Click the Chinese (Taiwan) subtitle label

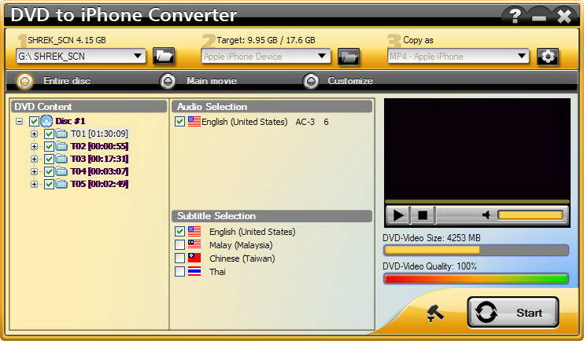coord(242,258)
